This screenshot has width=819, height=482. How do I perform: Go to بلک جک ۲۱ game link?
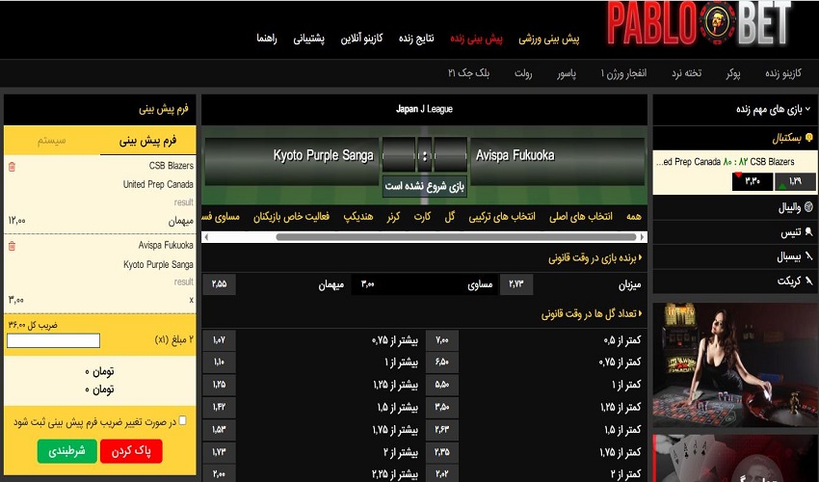pyautogui.click(x=468, y=73)
